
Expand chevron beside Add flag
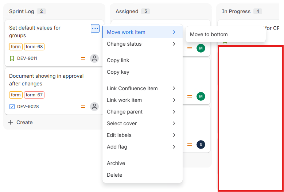coord(174,147)
